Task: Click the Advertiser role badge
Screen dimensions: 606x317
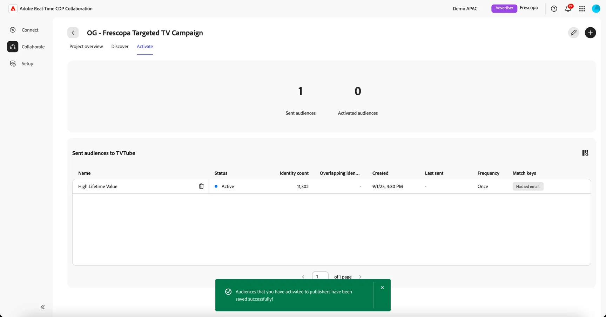Action: coord(504,8)
